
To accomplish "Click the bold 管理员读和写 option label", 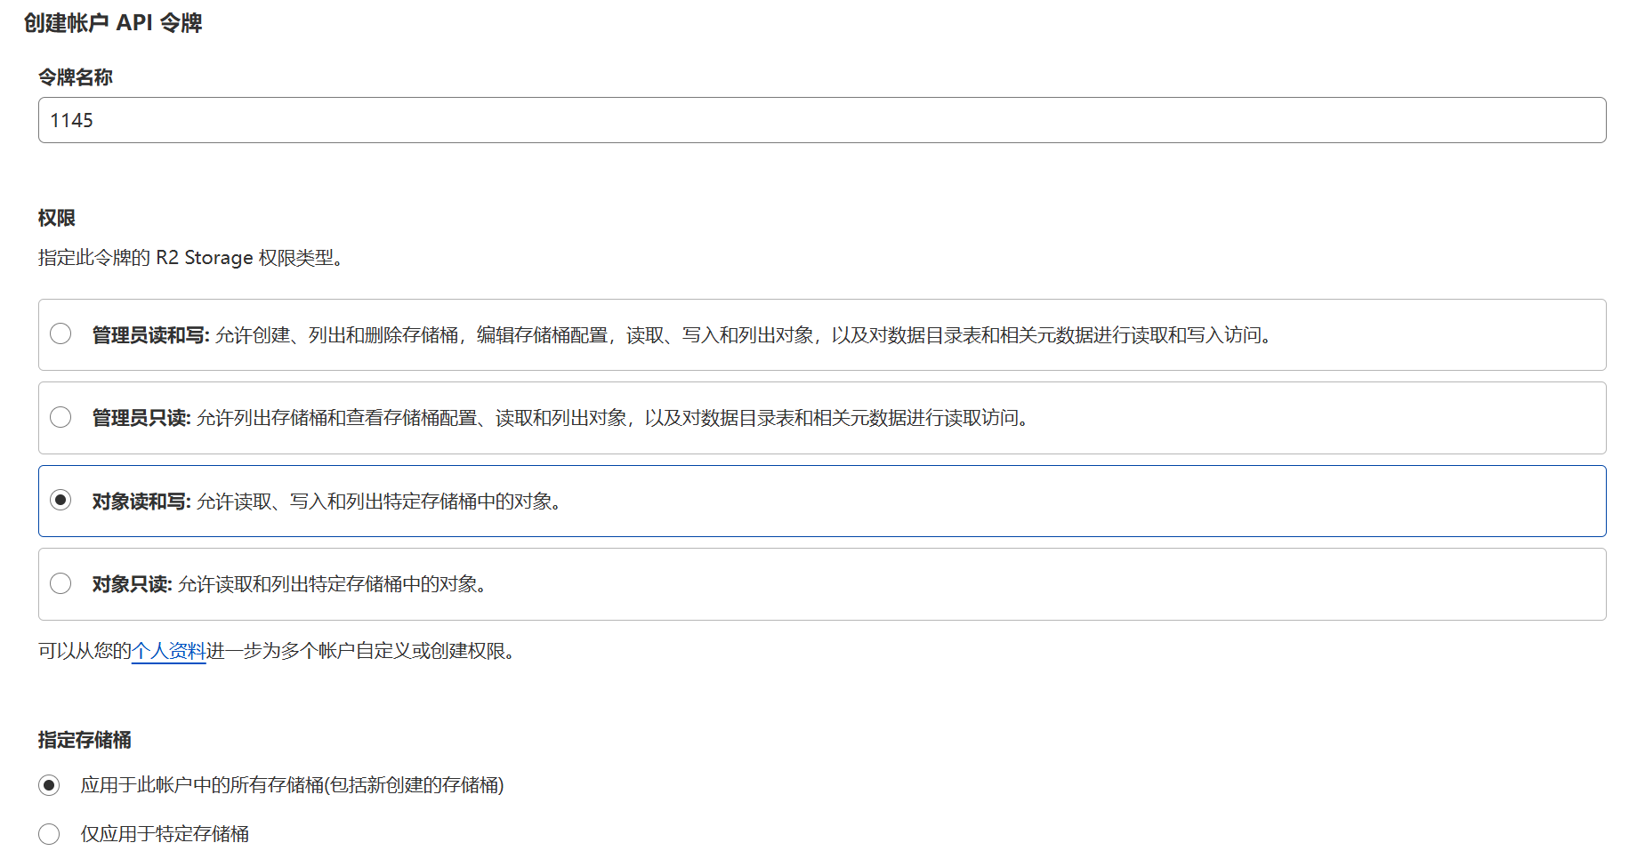I will (150, 335).
